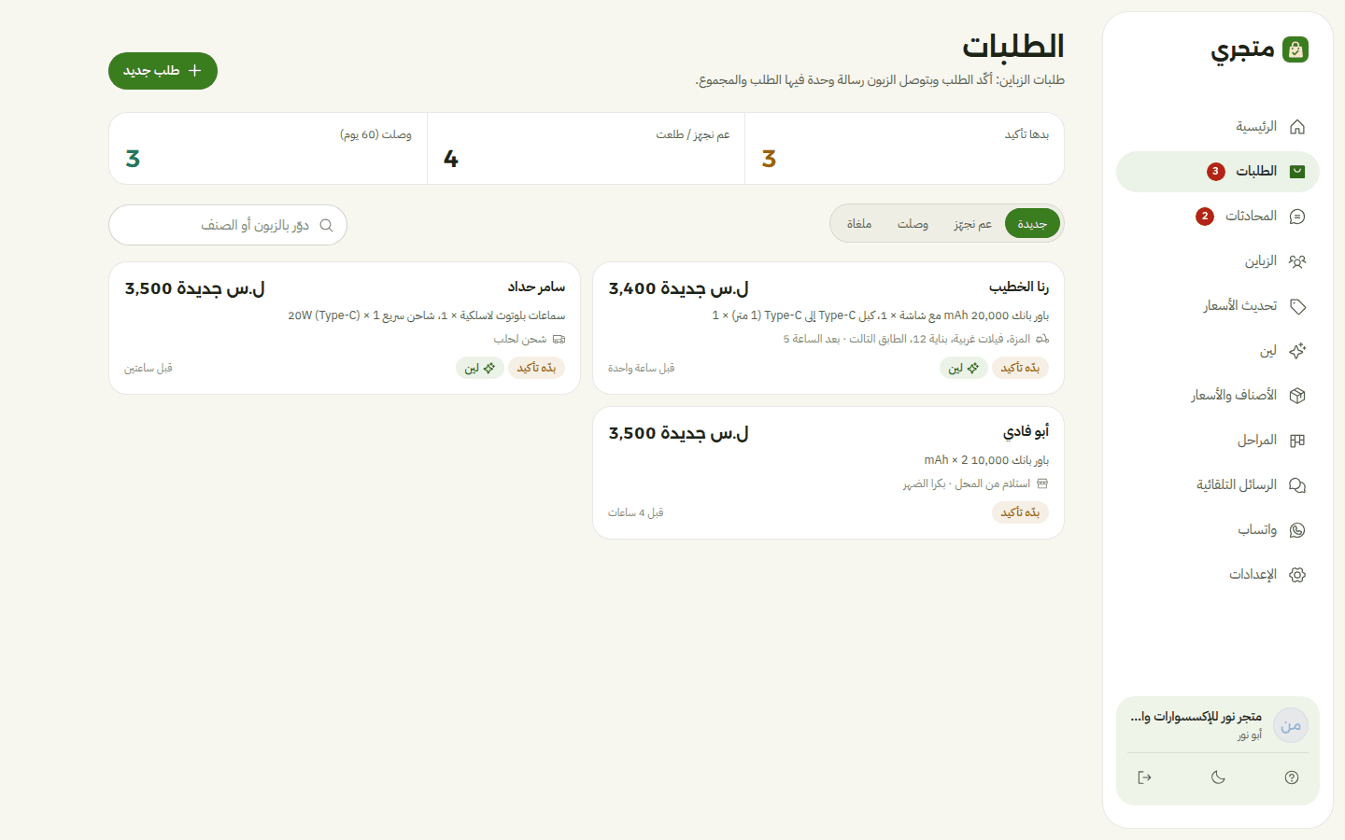Click the سماعات بلوتوث لاسلكية item line
This screenshot has height=840, width=1345.
click(427, 316)
